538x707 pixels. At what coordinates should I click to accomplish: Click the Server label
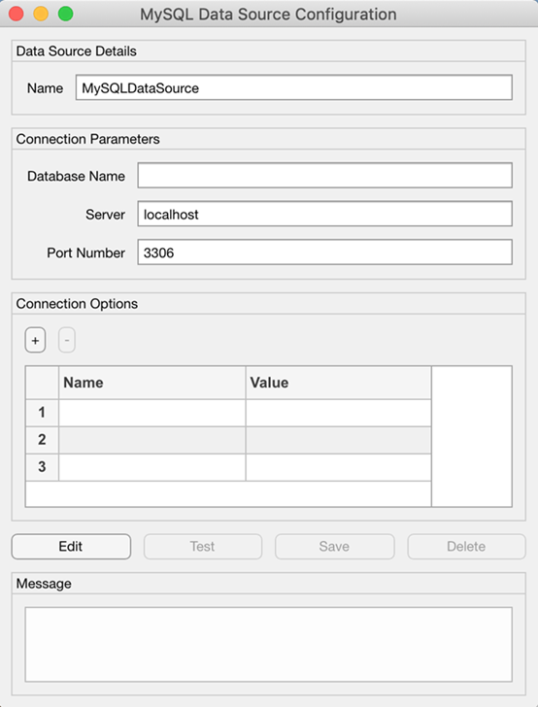tap(105, 215)
